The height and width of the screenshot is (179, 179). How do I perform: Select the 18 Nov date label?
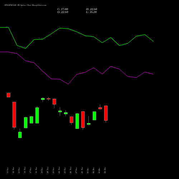[x=36, y=170]
